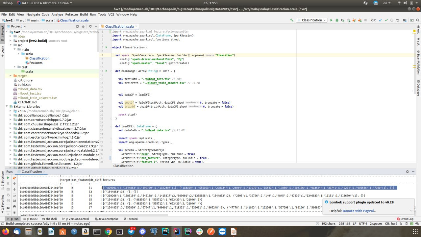Open the Event Log

click(405, 219)
